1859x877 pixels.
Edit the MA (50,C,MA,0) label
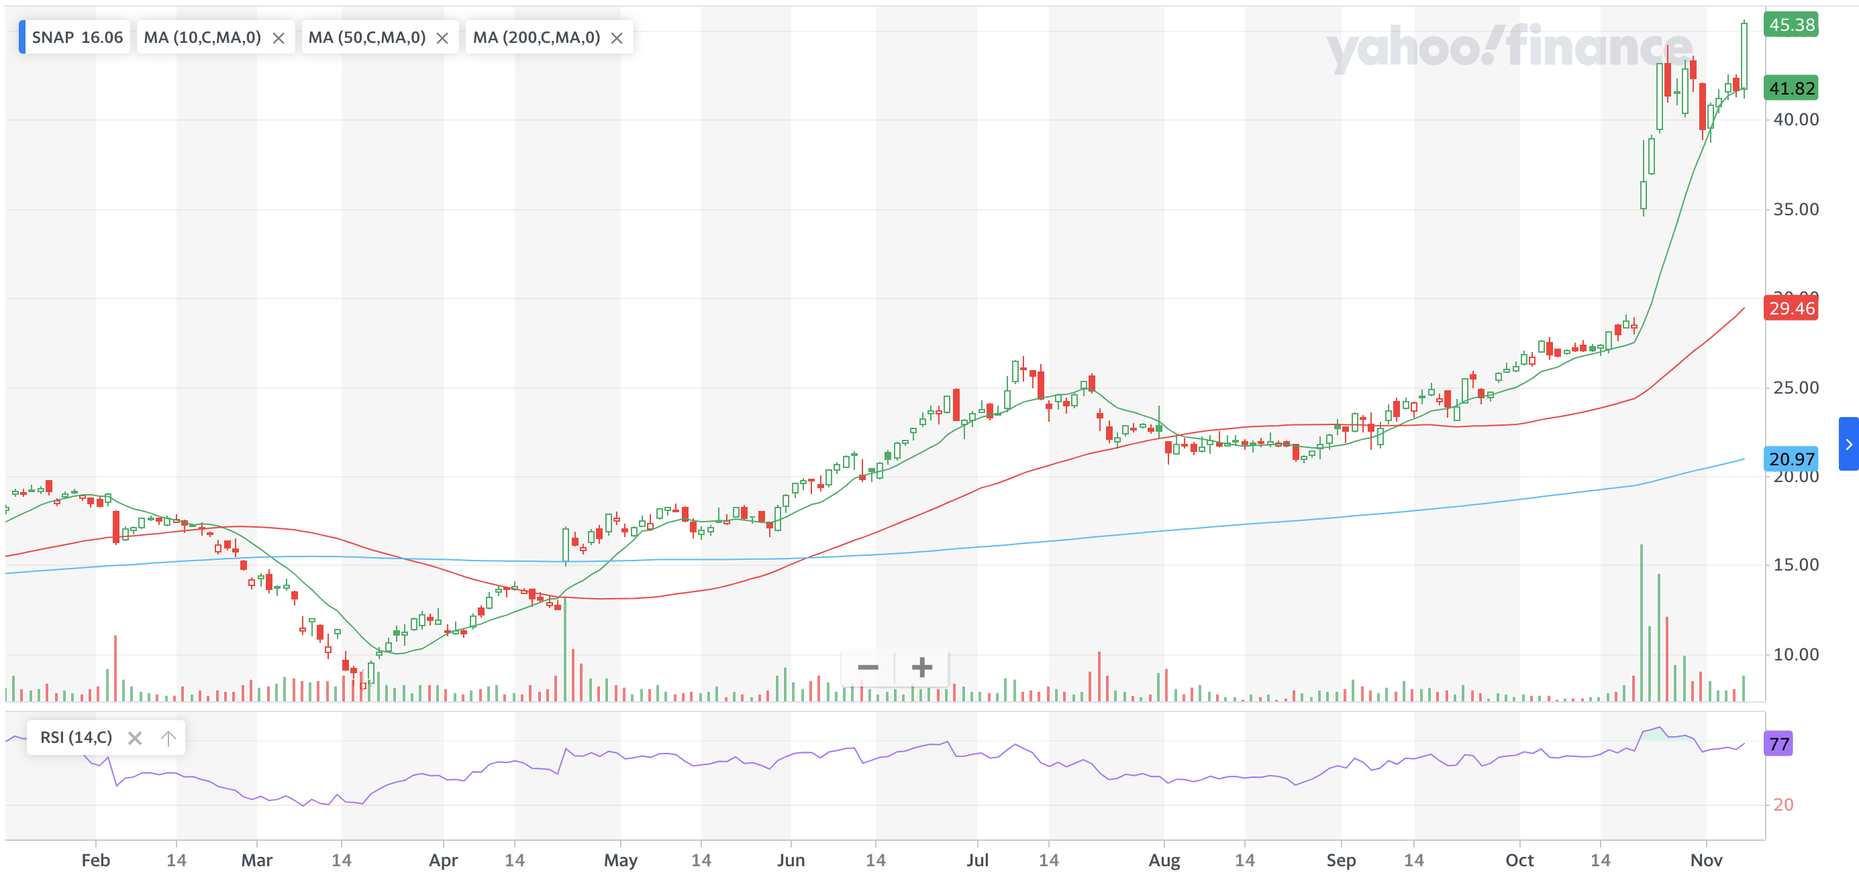[x=366, y=38]
